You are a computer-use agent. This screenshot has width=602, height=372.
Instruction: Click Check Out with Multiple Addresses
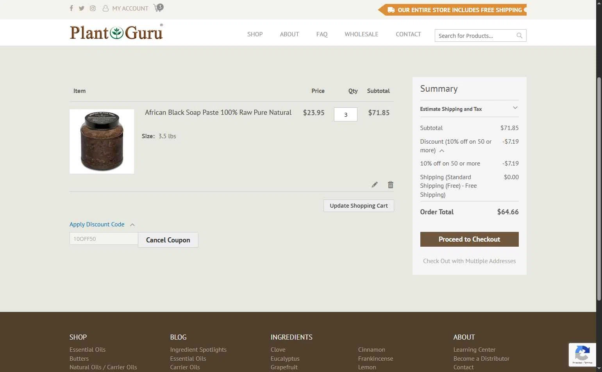[x=469, y=261]
